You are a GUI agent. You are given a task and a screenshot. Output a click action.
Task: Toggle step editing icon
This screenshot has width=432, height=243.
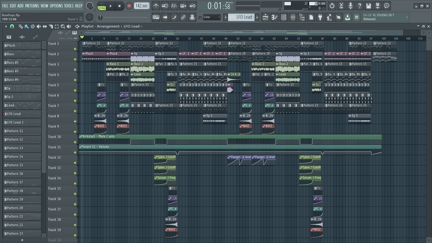point(174,17)
